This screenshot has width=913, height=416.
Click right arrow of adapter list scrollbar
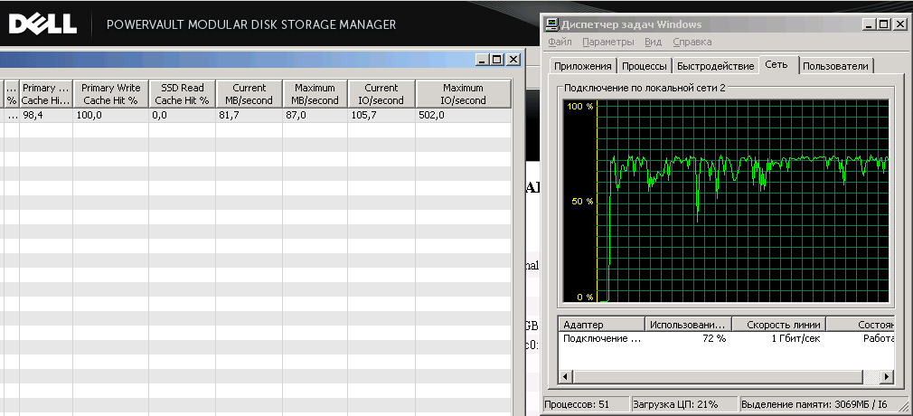click(x=888, y=376)
